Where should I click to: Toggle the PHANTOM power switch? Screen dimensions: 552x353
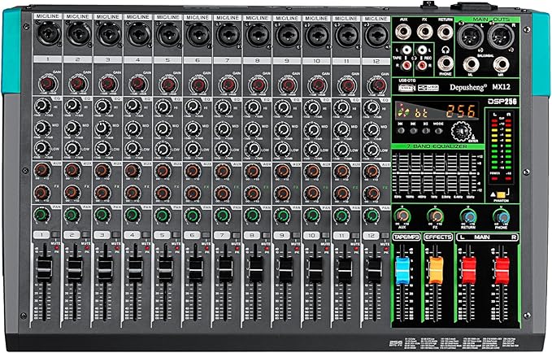[500, 194]
